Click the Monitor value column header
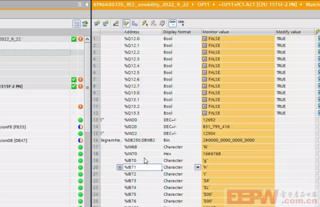320x207 pixels. [238, 32]
